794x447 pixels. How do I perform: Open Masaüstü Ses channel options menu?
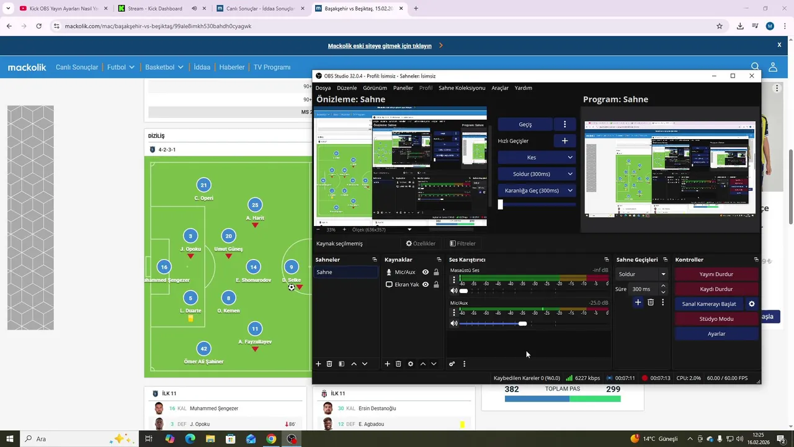pyautogui.click(x=454, y=280)
